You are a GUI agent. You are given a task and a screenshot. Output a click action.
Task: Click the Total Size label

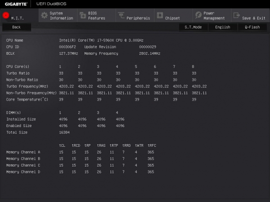pos(17,132)
